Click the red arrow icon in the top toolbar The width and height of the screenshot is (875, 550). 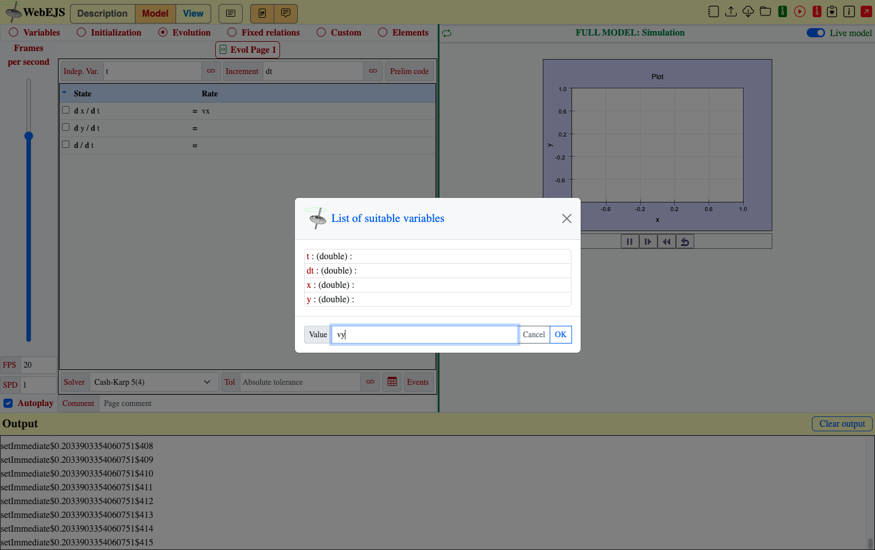click(x=866, y=11)
